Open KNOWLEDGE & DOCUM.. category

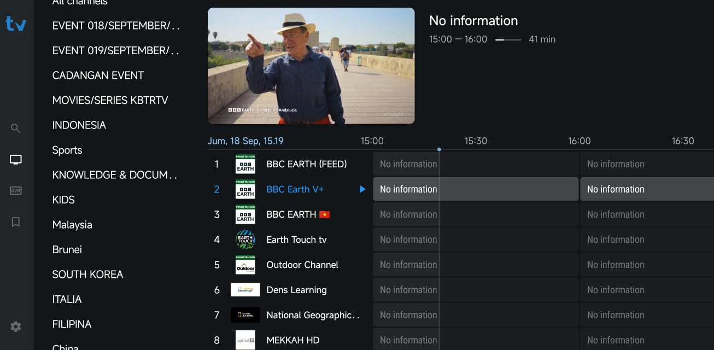coord(115,175)
